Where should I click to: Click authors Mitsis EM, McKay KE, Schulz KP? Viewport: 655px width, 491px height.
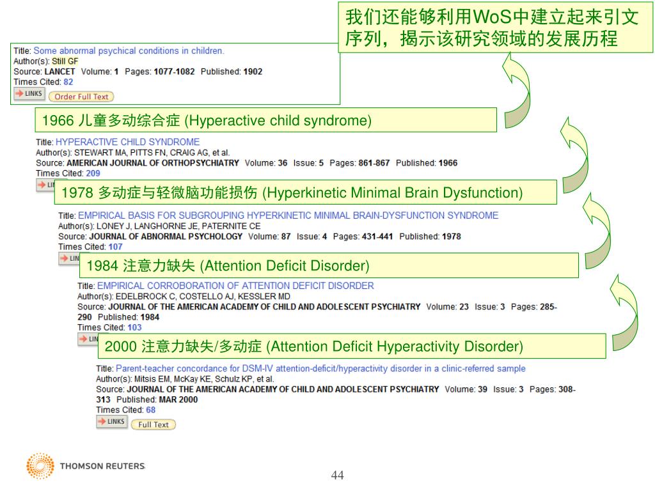pyautogui.click(x=194, y=379)
